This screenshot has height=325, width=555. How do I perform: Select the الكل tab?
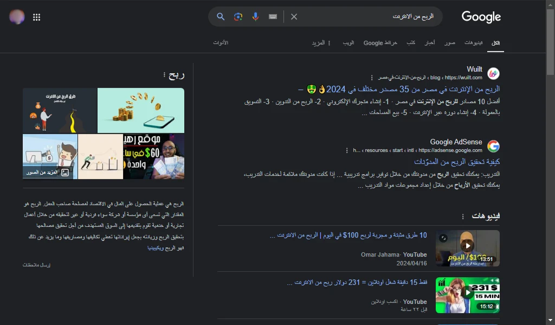[495, 43]
